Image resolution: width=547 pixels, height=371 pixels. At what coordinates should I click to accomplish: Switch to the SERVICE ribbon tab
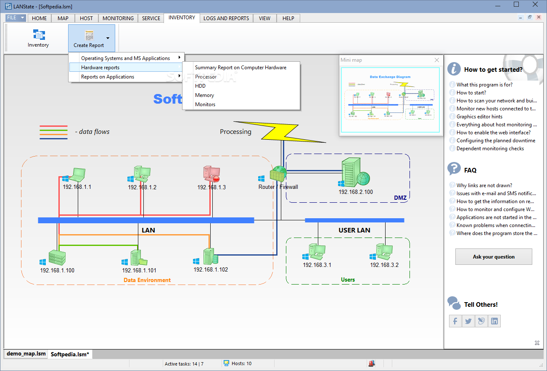click(x=151, y=18)
